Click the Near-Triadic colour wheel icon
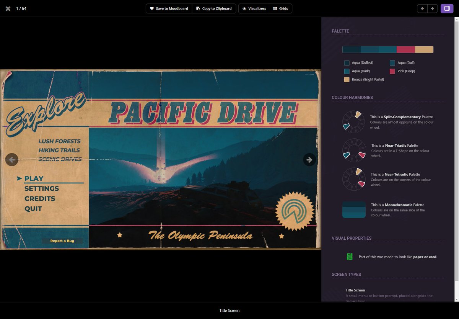 (x=354, y=150)
